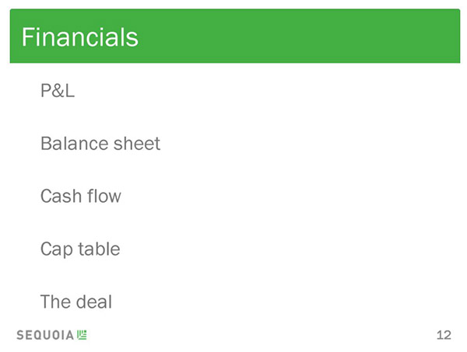467x352 pixels.
Task: Select the P&L bullet item
Action: coord(58,90)
